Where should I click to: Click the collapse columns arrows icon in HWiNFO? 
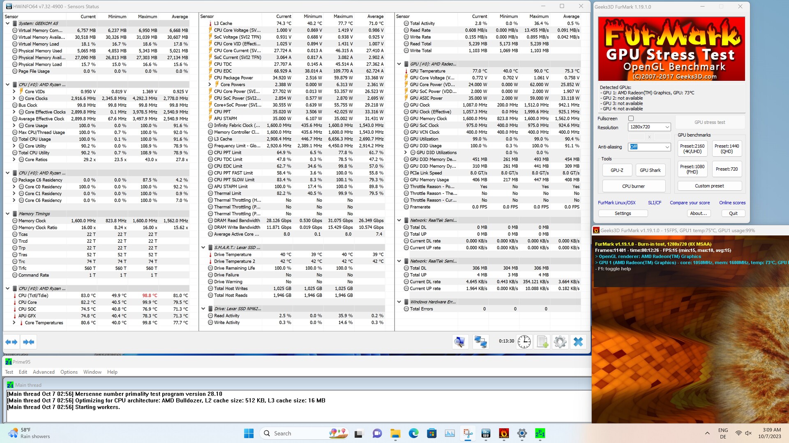point(28,342)
